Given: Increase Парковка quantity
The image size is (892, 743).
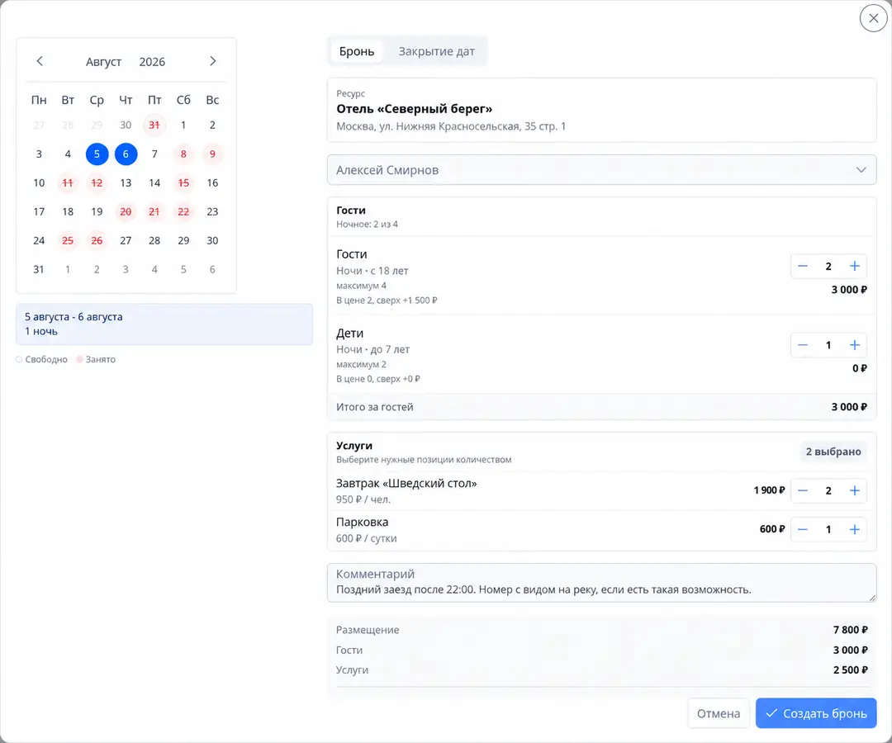Looking at the screenshot, I should [x=855, y=530].
